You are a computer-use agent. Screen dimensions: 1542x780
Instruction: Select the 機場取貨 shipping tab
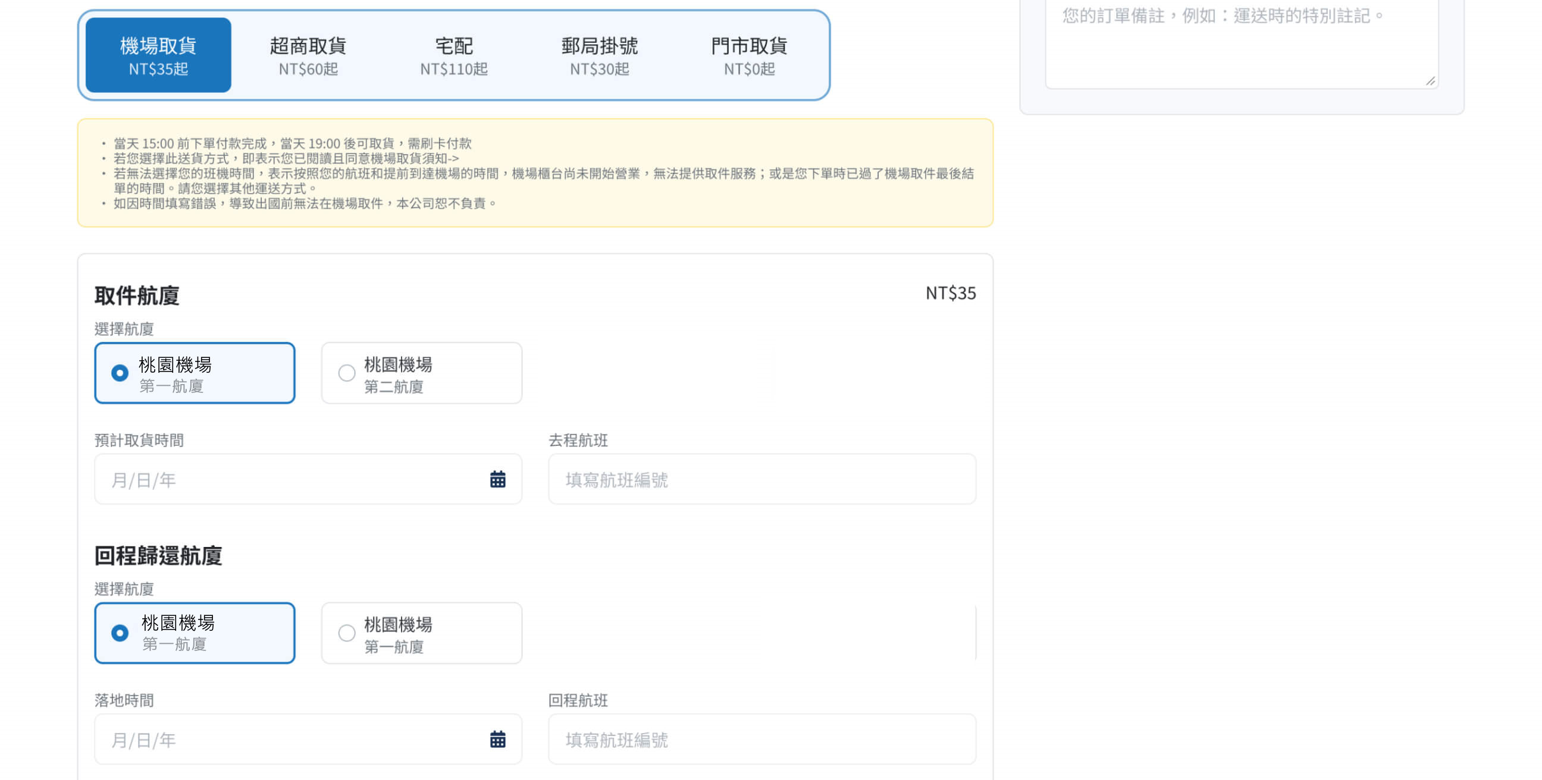(158, 55)
